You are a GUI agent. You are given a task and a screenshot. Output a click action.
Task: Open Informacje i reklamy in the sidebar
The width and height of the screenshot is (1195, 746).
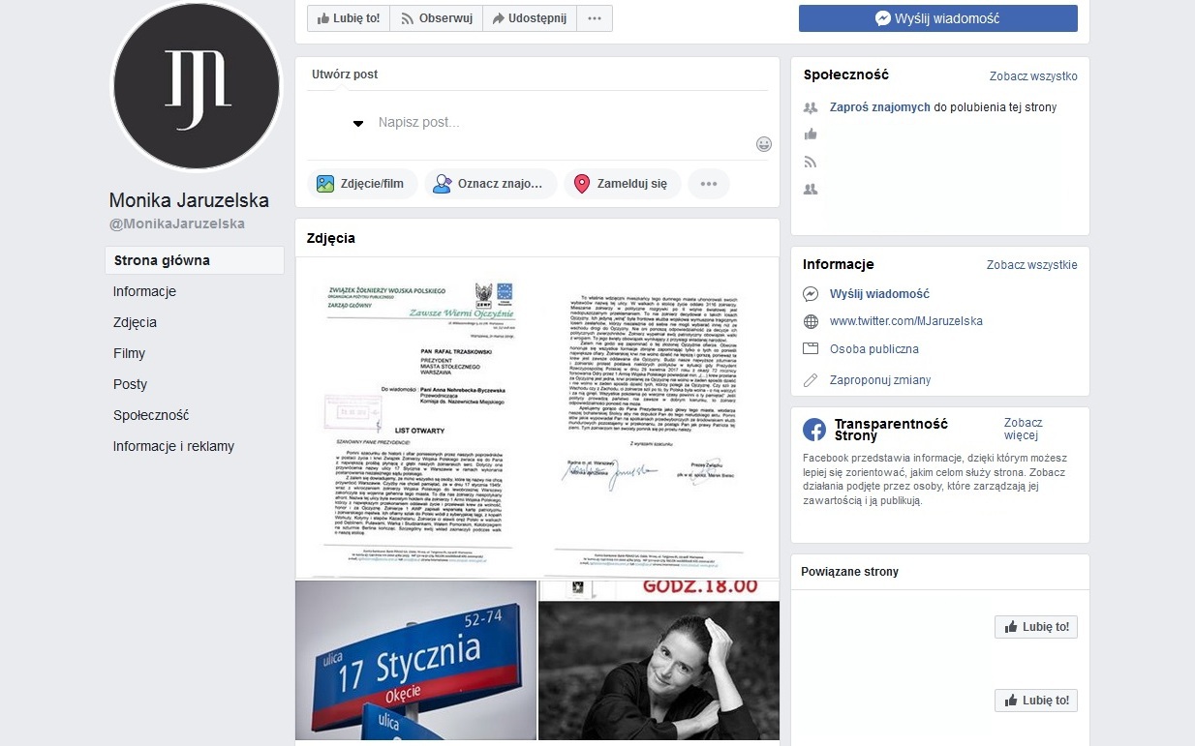[173, 446]
